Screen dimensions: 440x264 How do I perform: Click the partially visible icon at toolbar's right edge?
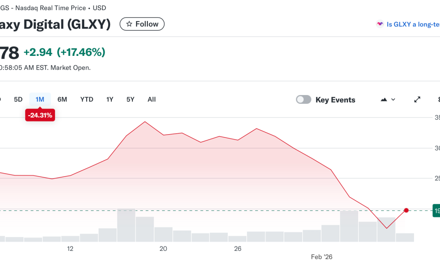(438, 99)
